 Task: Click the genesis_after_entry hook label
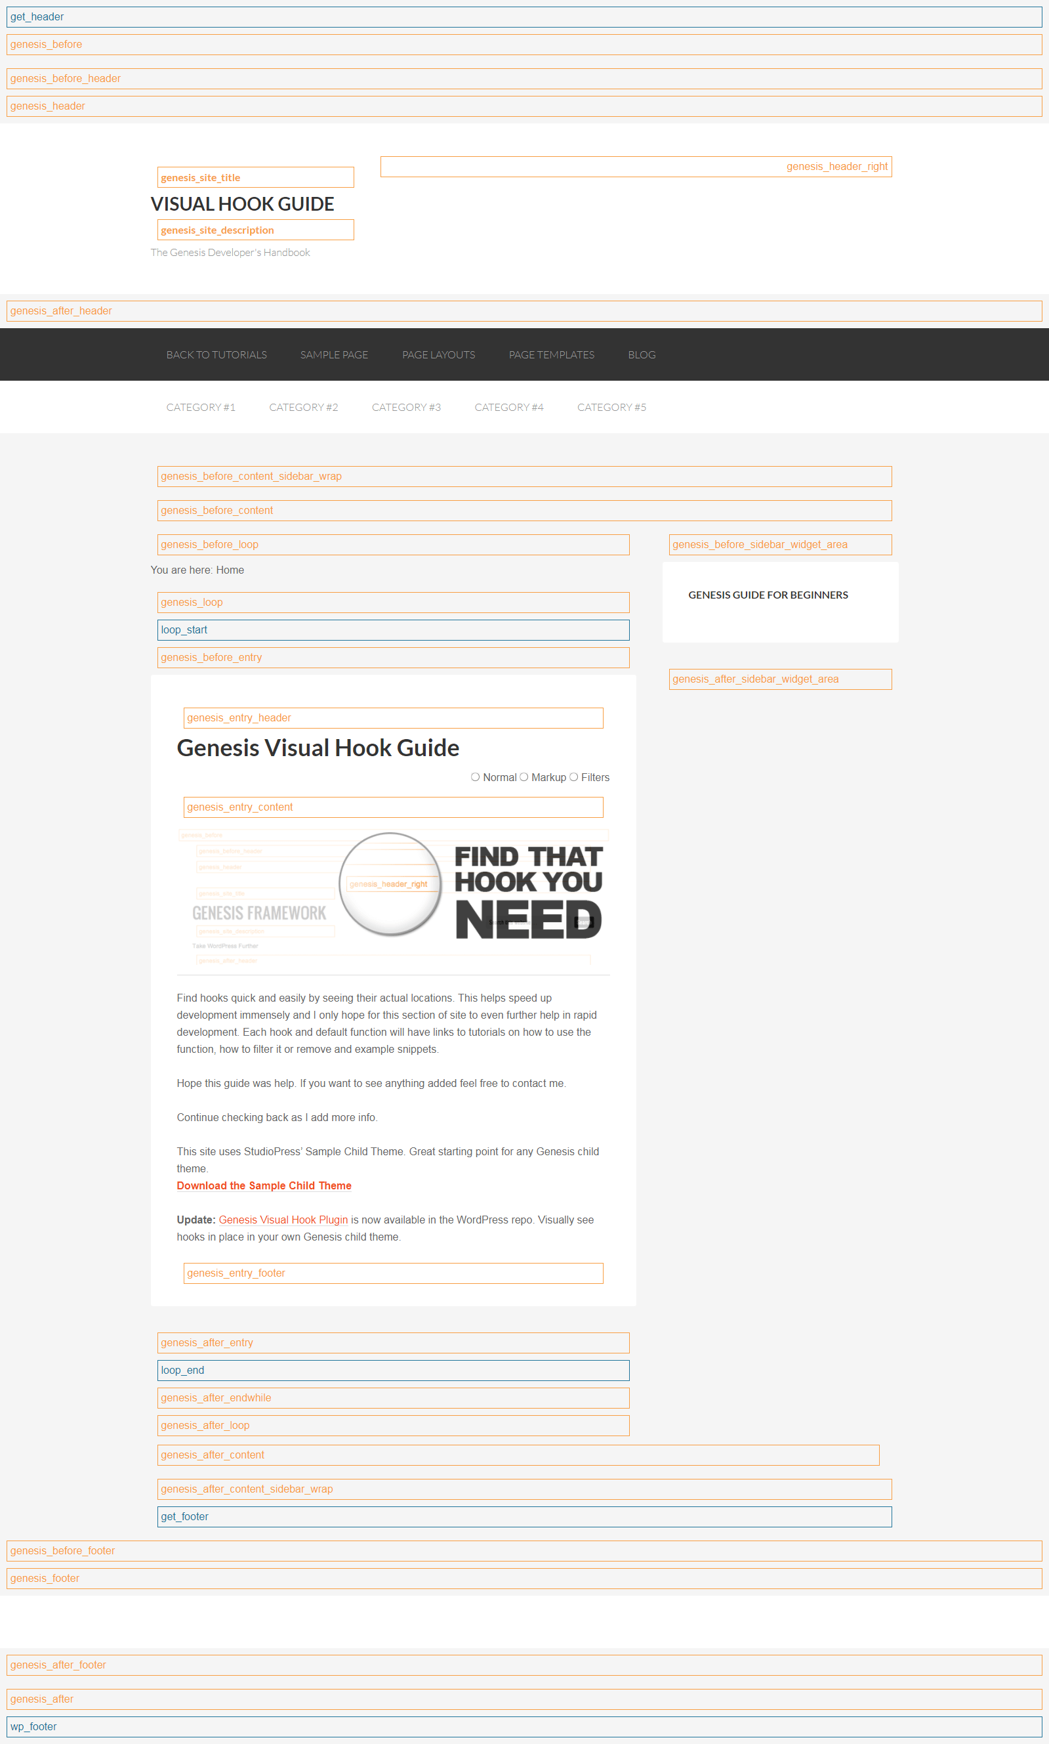(x=393, y=1343)
